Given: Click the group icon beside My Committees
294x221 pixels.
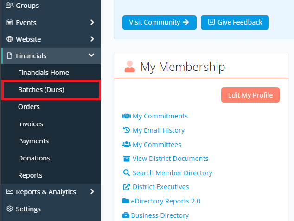Looking at the screenshot, I should click(x=127, y=144).
